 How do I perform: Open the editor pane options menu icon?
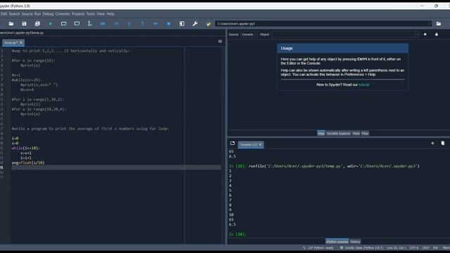point(220,41)
